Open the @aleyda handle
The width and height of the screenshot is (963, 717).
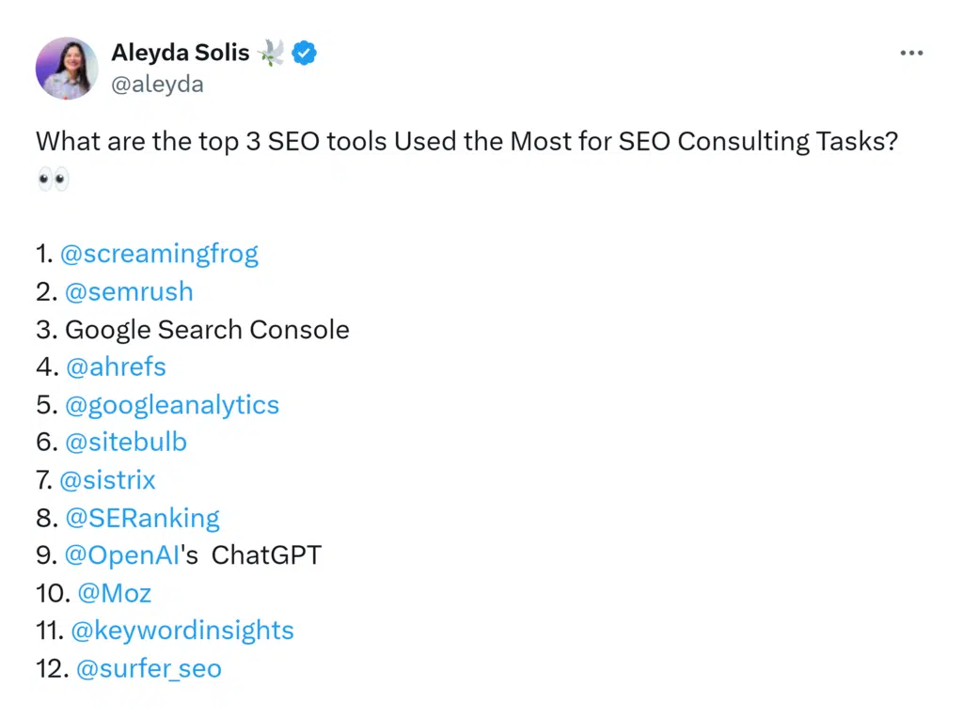point(157,85)
